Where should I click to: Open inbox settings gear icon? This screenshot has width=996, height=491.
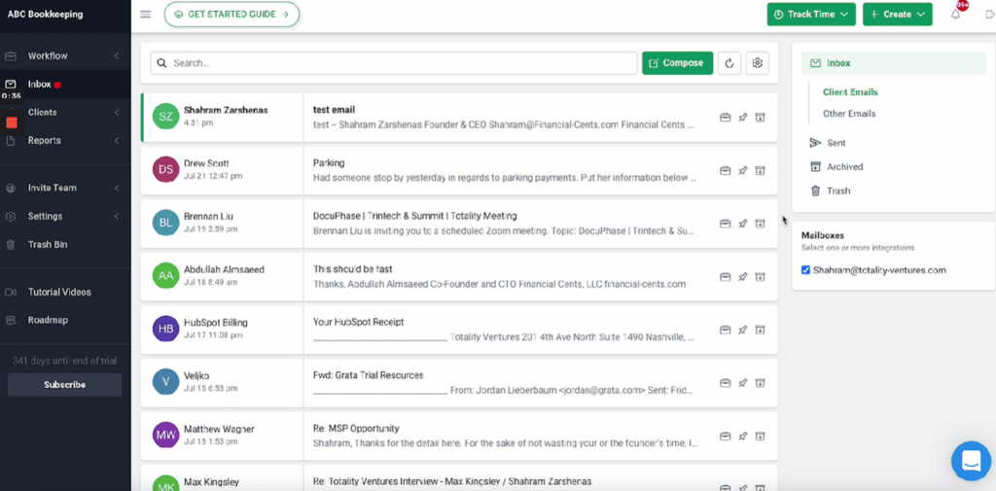758,63
